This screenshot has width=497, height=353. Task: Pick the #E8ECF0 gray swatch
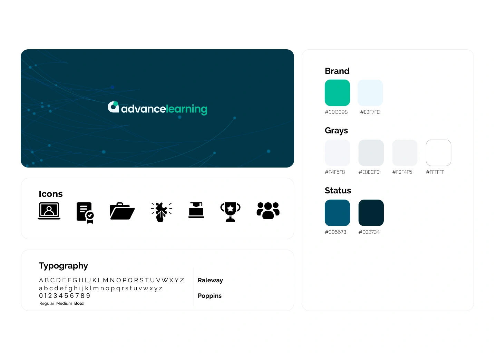pyautogui.click(x=371, y=153)
